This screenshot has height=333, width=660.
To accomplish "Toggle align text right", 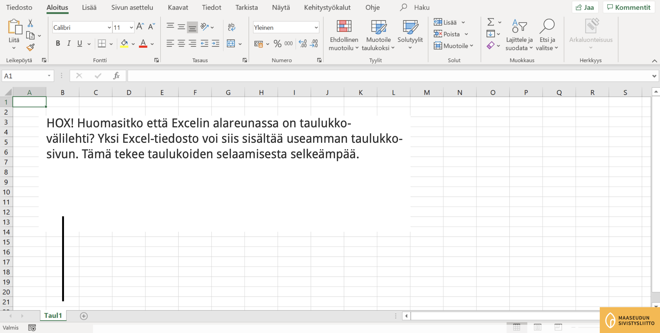I will (x=192, y=43).
